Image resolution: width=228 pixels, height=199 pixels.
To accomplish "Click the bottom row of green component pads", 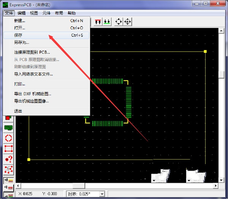I will pos(108,123).
